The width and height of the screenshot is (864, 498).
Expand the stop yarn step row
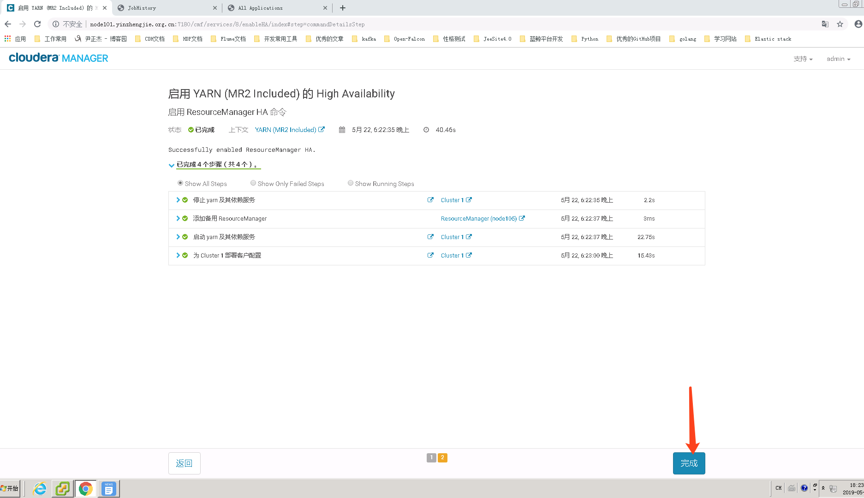[178, 200]
